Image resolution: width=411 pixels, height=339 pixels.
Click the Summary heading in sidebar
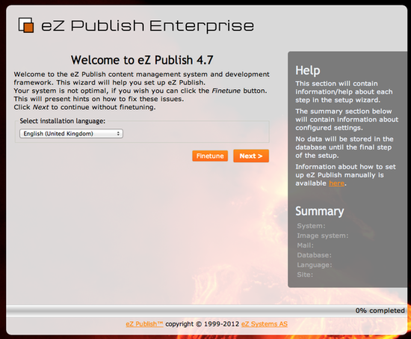[x=320, y=211]
